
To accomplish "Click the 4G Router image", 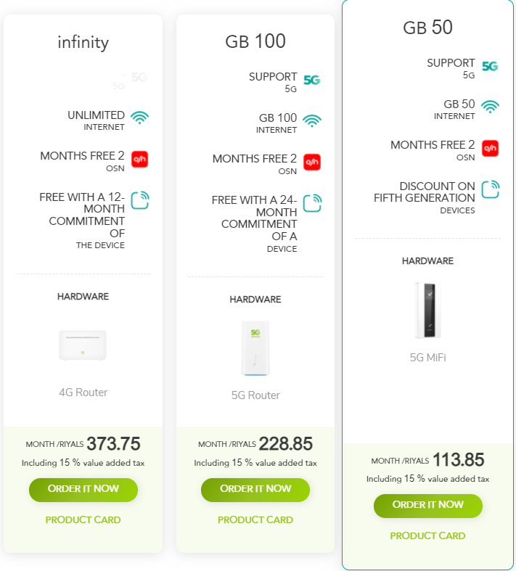I will [x=83, y=345].
